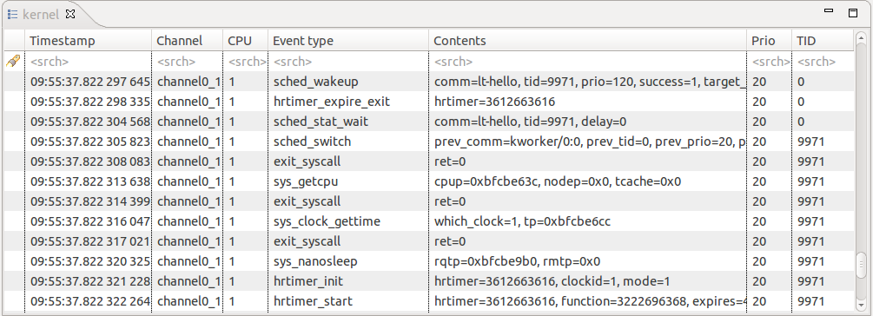Click the kernel view list icon
Viewport: 873px width, 316px height.
tap(13, 14)
